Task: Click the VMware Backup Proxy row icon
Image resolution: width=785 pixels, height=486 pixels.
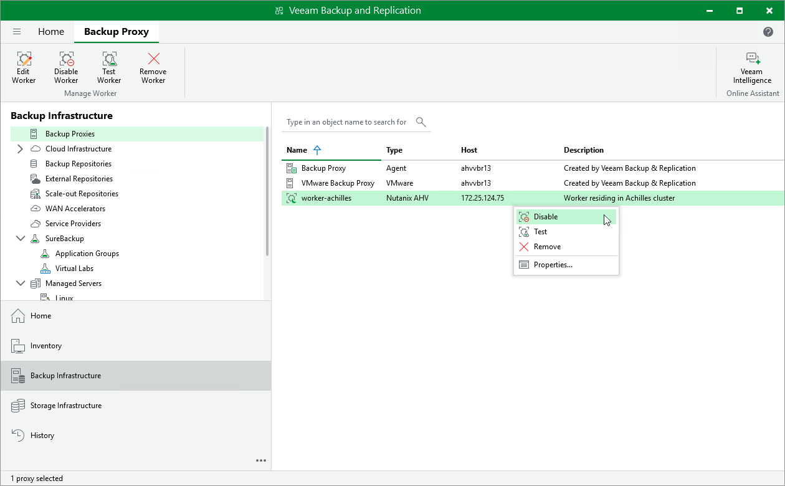Action: [290, 183]
